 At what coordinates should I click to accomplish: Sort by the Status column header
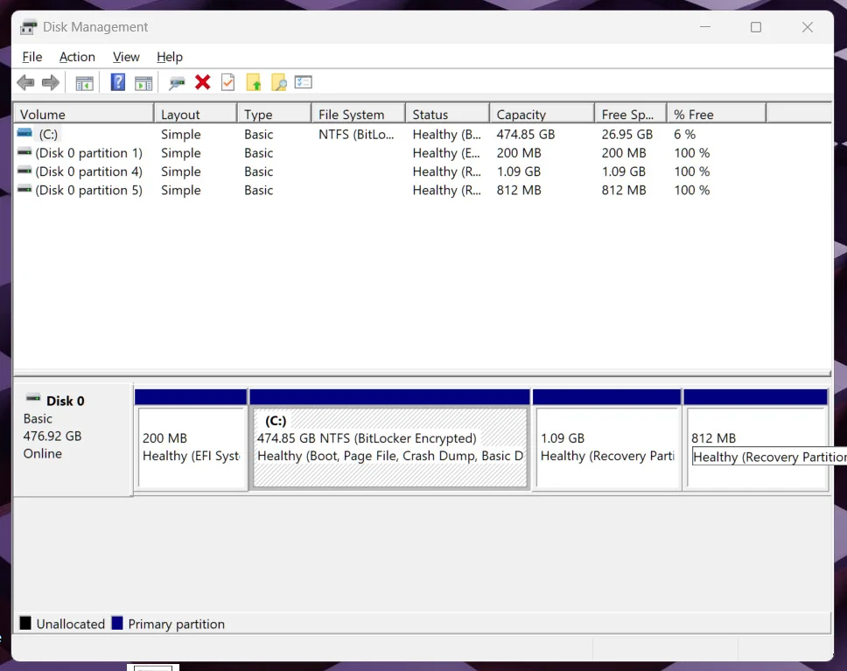click(x=448, y=114)
